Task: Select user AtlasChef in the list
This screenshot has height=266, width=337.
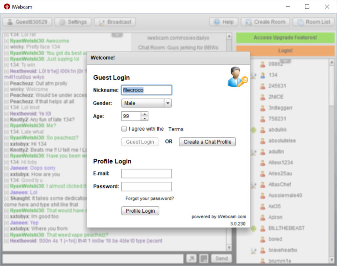Action: [x=280, y=184]
